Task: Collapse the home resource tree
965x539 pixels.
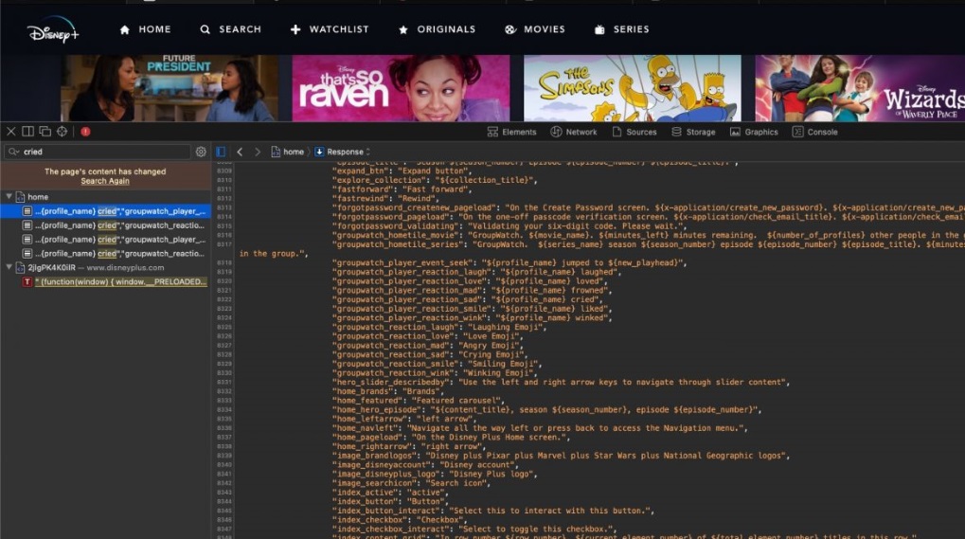Action: point(9,196)
